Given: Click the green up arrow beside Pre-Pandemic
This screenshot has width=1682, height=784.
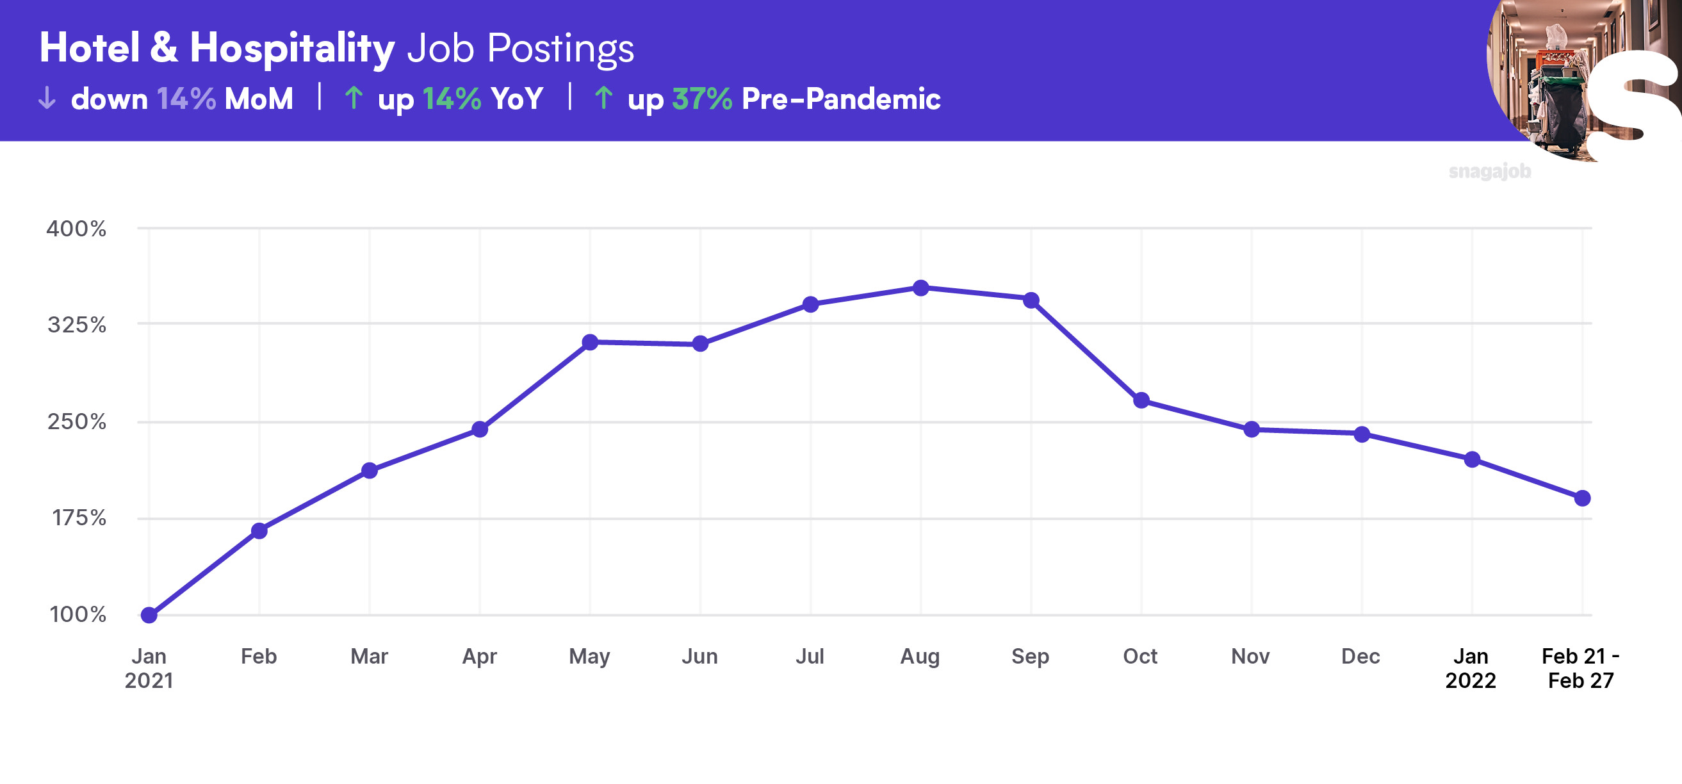Looking at the screenshot, I should coord(604,98).
